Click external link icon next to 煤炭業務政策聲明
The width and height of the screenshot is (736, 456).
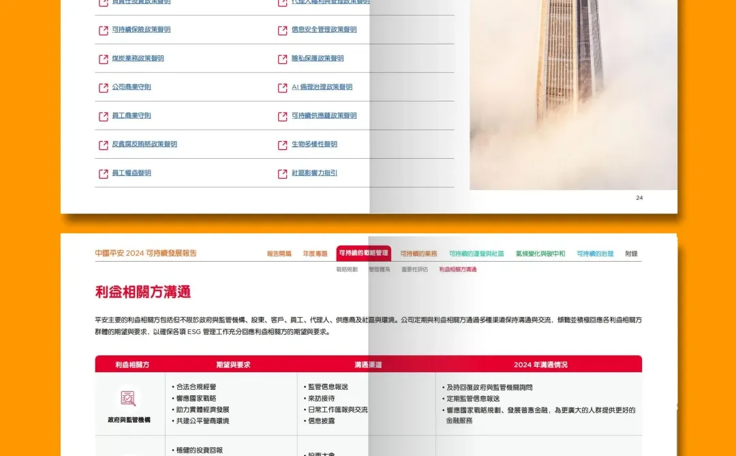click(x=102, y=59)
